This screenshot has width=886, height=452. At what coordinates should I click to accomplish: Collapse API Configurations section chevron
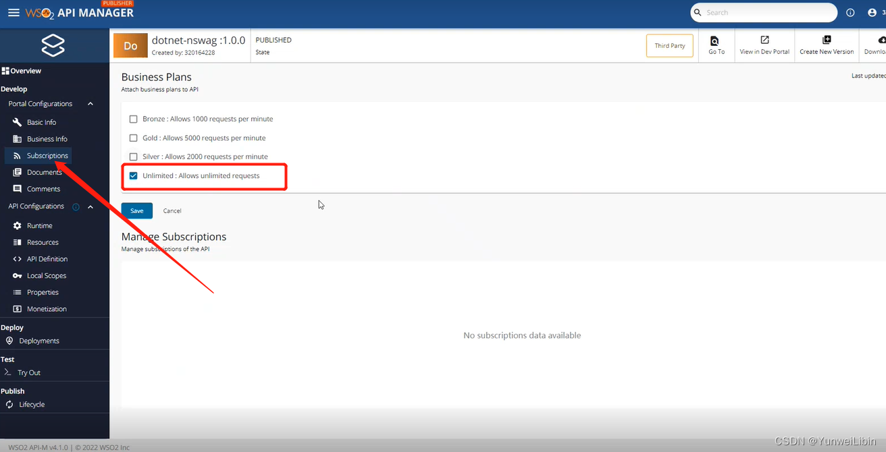coord(90,207)
